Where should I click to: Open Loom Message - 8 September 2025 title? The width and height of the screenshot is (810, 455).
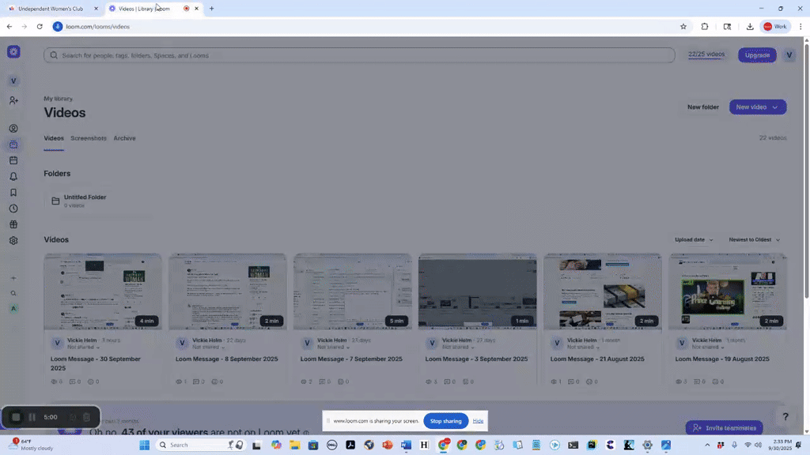[227, 359]
